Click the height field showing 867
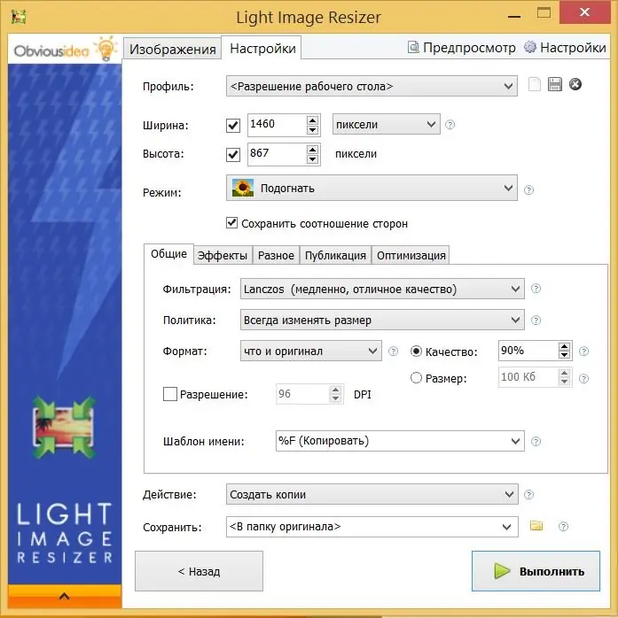The height and width of the screenshot is (618, 618). pos(277,154)
